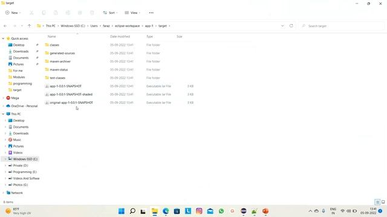The image size is (387, 217).
Task: Open Programming (E:) drive
Action: point(25,172)
